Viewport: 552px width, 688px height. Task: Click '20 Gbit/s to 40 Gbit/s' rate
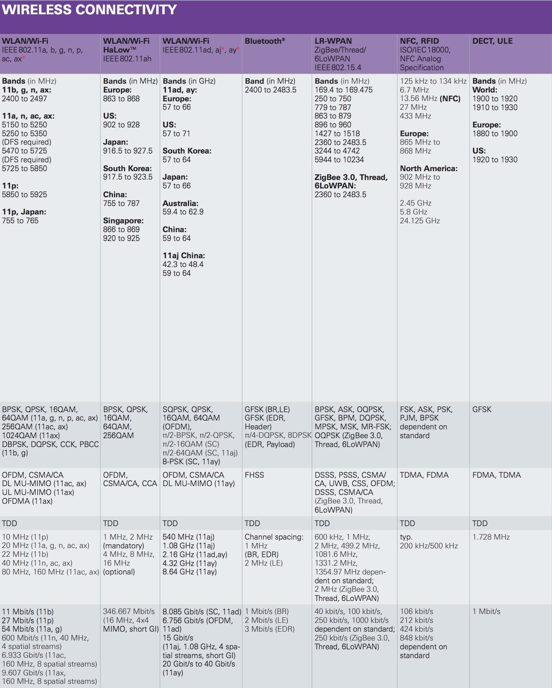[x=199, y=664]
